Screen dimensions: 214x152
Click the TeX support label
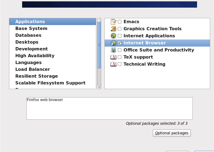point(138,57)
